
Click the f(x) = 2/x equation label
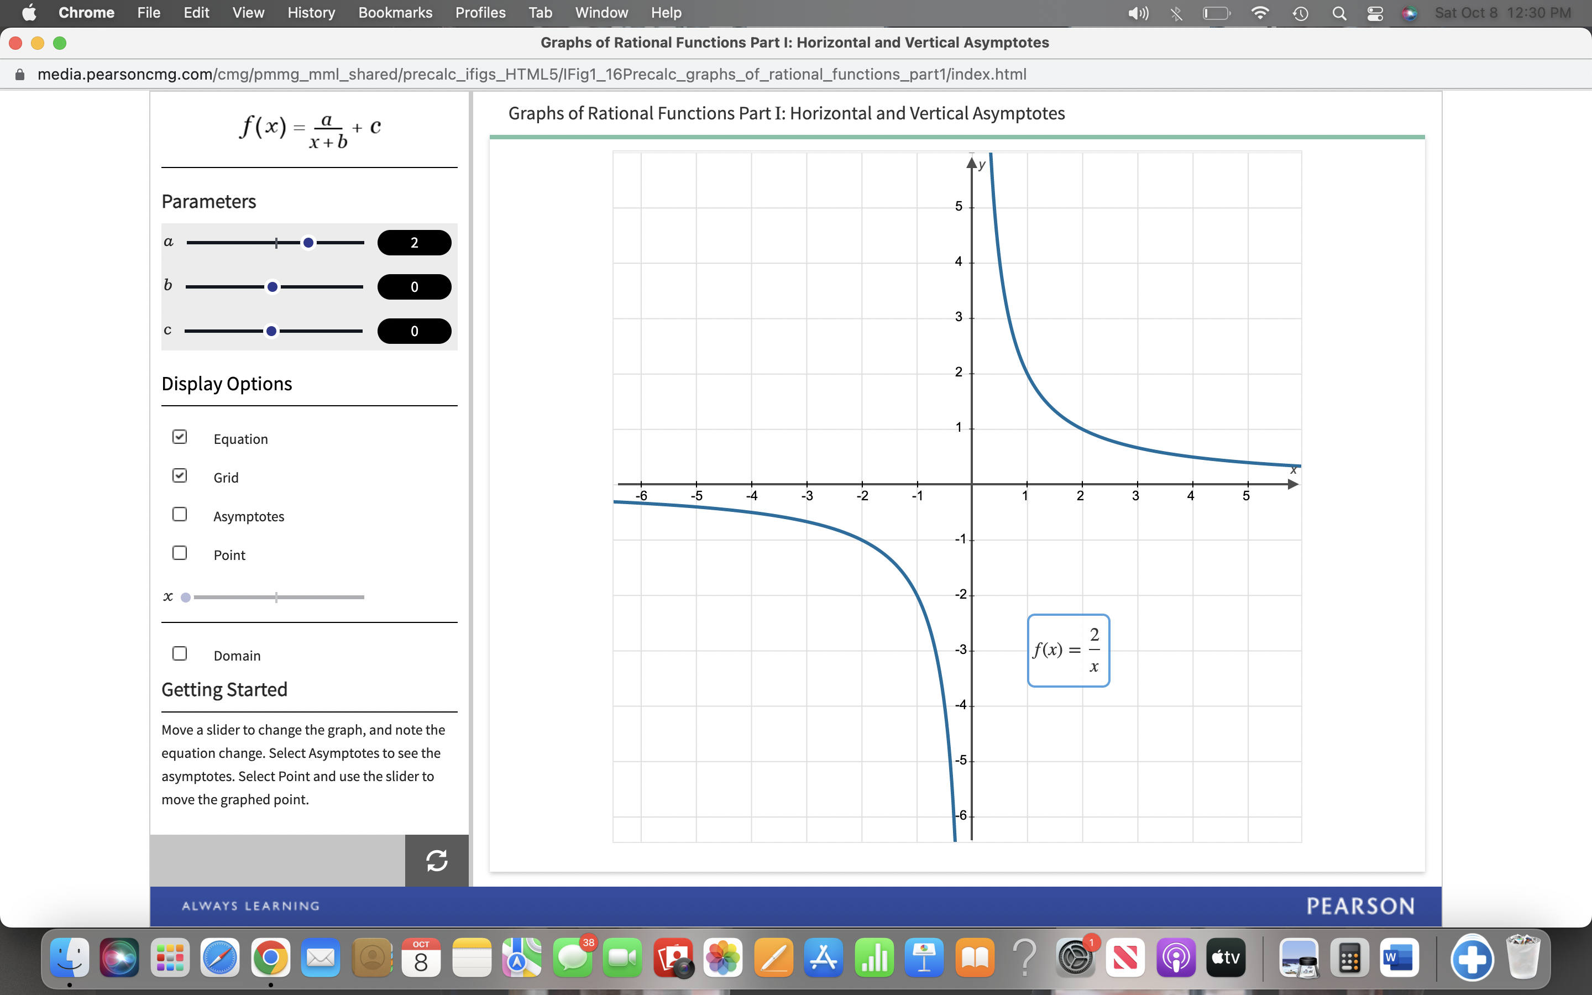pos(1069,650)
